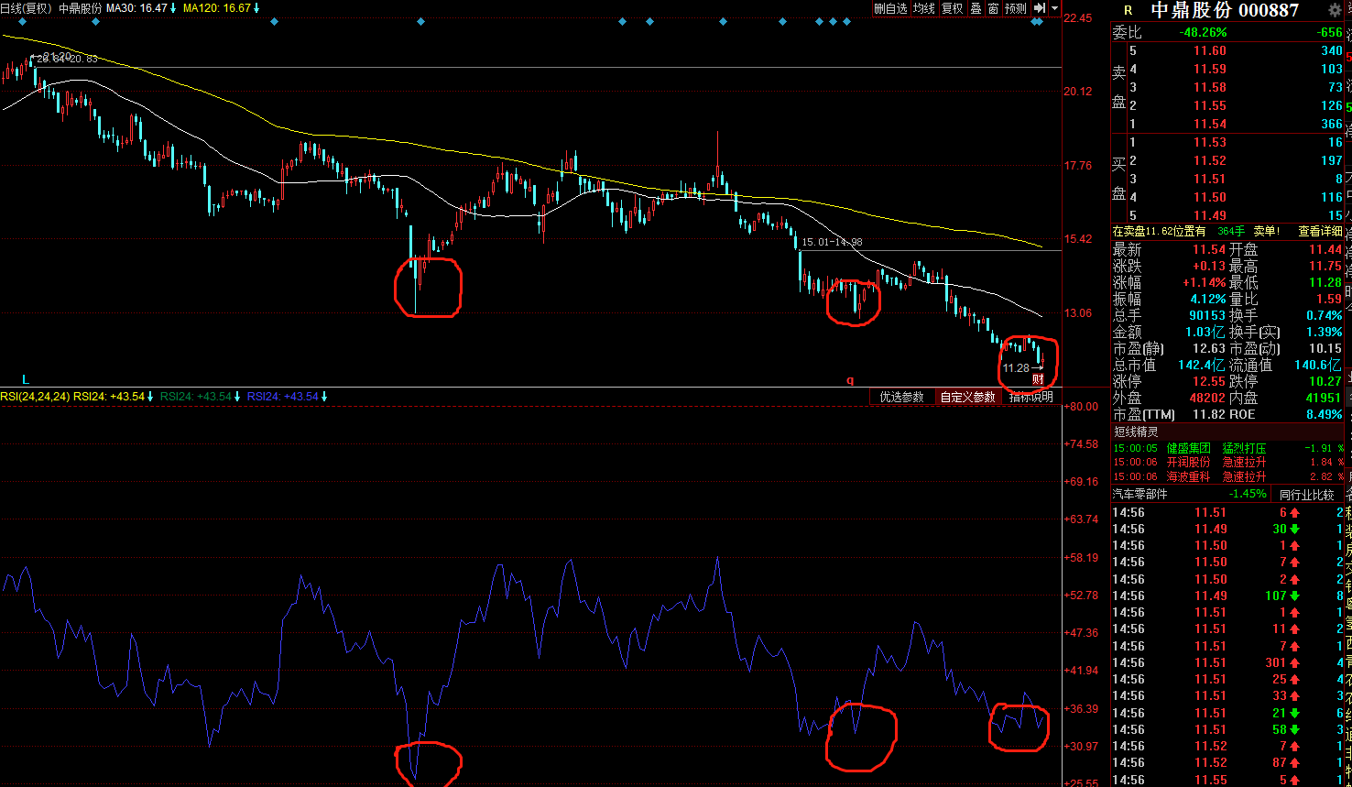
Task: Click the blue RSI24 down arrow
Action: coord(324,397)
